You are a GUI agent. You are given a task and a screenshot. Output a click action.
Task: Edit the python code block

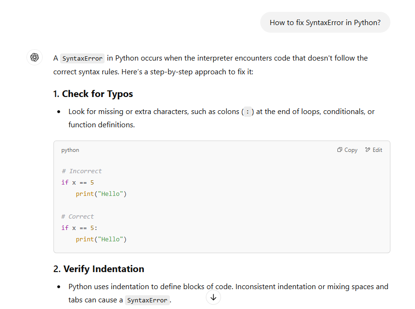point(373,150)
